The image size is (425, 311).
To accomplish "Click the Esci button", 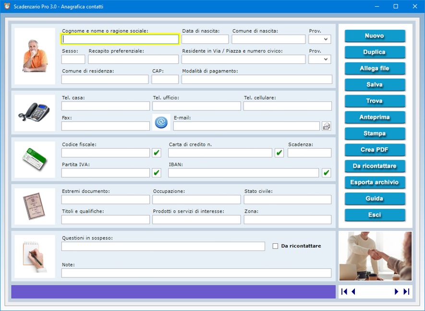I will [375, 215].
